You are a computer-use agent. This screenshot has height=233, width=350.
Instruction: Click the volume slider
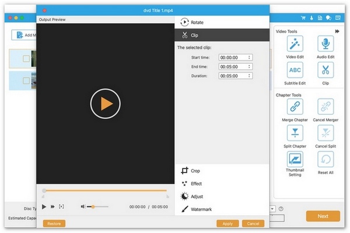click(x=97, y=207)
